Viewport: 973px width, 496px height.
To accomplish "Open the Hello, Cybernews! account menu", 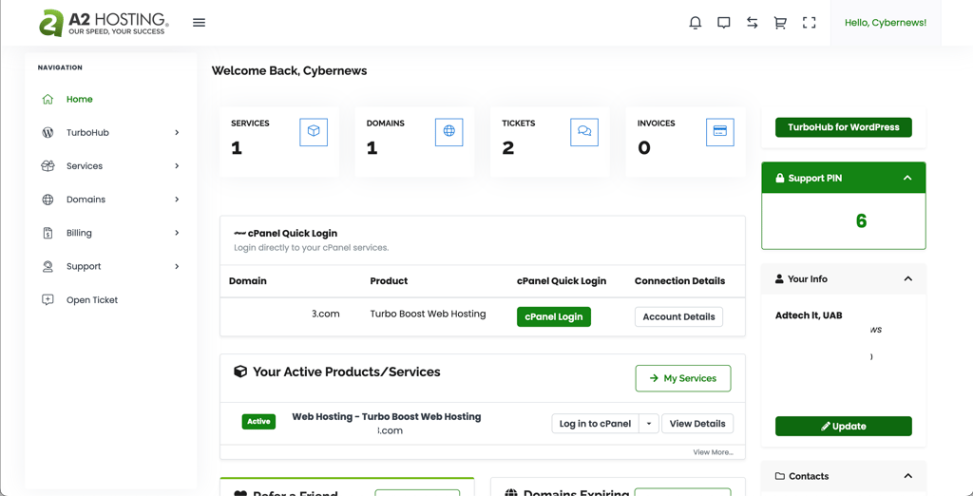I will [x=886, y=23].
